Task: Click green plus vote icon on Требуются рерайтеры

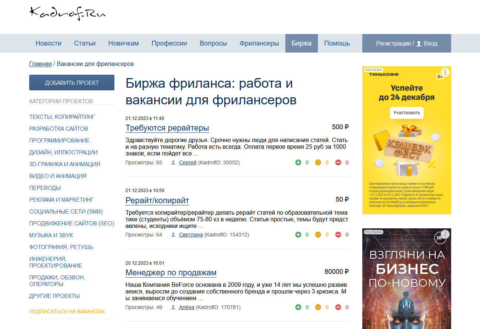Action: tap(298, 162)
